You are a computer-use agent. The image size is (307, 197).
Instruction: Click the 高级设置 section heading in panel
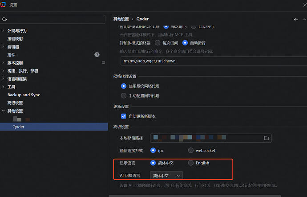(121, 127)
